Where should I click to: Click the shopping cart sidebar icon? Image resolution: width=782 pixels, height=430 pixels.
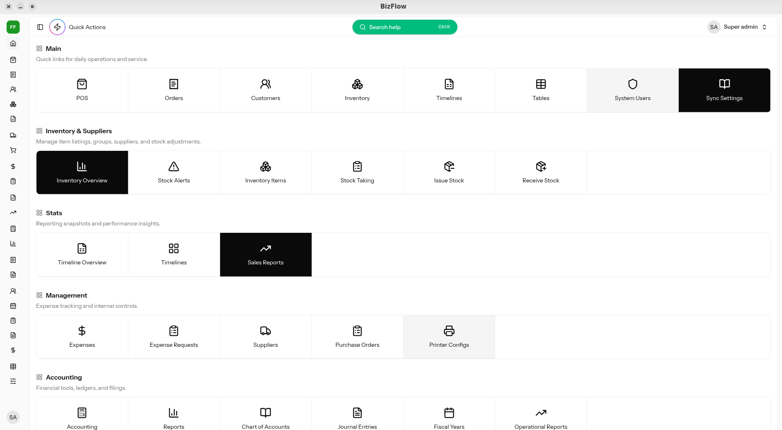pyautogui.click(x=13, y=150)
